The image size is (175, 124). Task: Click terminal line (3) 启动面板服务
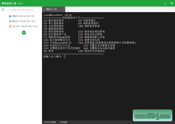pos(54,26)
